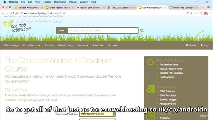Click the e-mail address input field
The width and height of the screenshot is (213, 120).
97,114
